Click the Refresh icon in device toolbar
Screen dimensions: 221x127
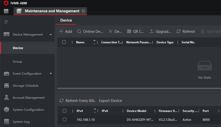point(179,31)
